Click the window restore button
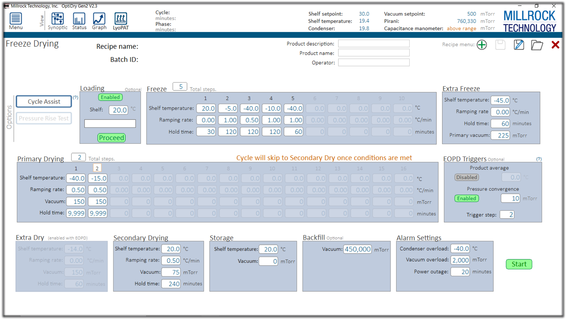568x319 pixels. pyautogui.click(x=537, y=6)
